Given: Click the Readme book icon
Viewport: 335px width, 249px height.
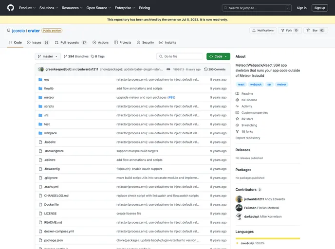Looking at the screenshot, I should click(x=237, y=94).
